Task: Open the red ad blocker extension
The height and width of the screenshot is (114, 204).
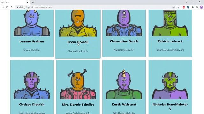Action: [184, 7]
